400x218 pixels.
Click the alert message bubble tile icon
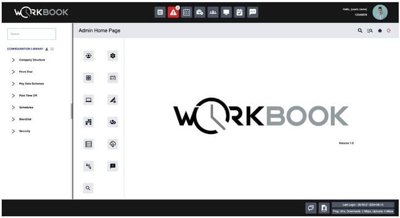point(113,166)
